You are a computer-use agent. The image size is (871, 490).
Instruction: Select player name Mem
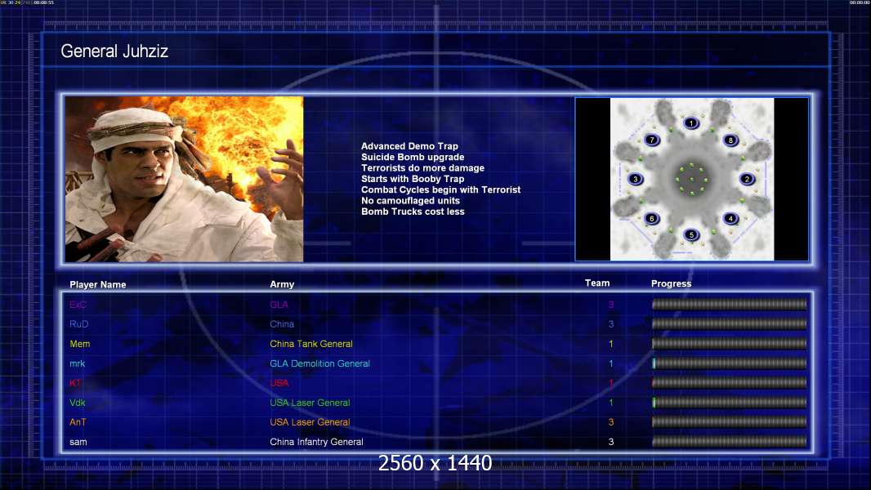(80, 344)
